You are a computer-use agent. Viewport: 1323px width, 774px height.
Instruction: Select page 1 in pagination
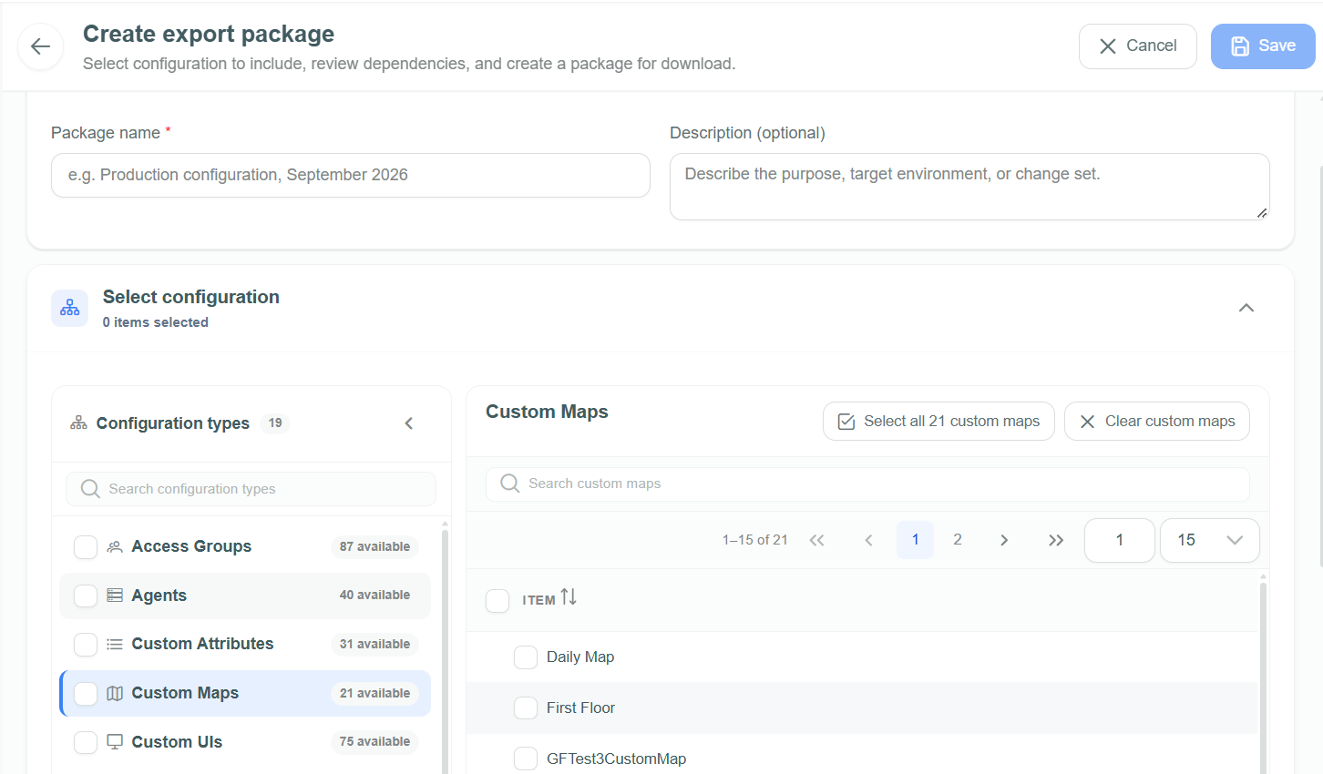[916, 540]
